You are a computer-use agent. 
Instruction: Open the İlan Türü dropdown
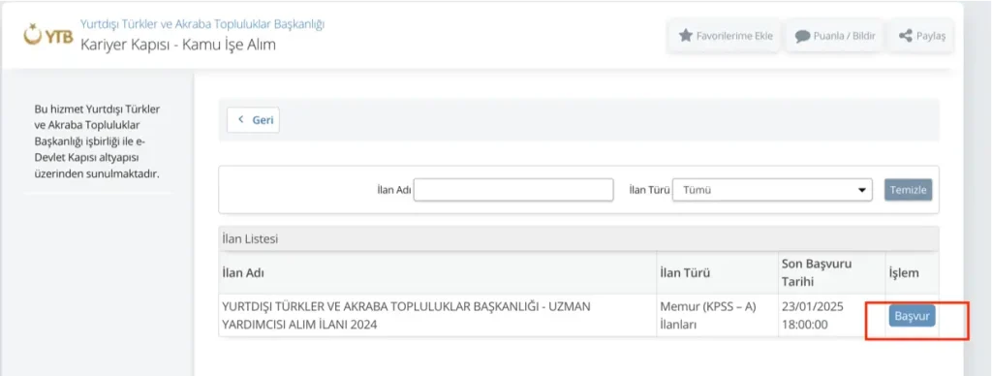tap(772, 190)
